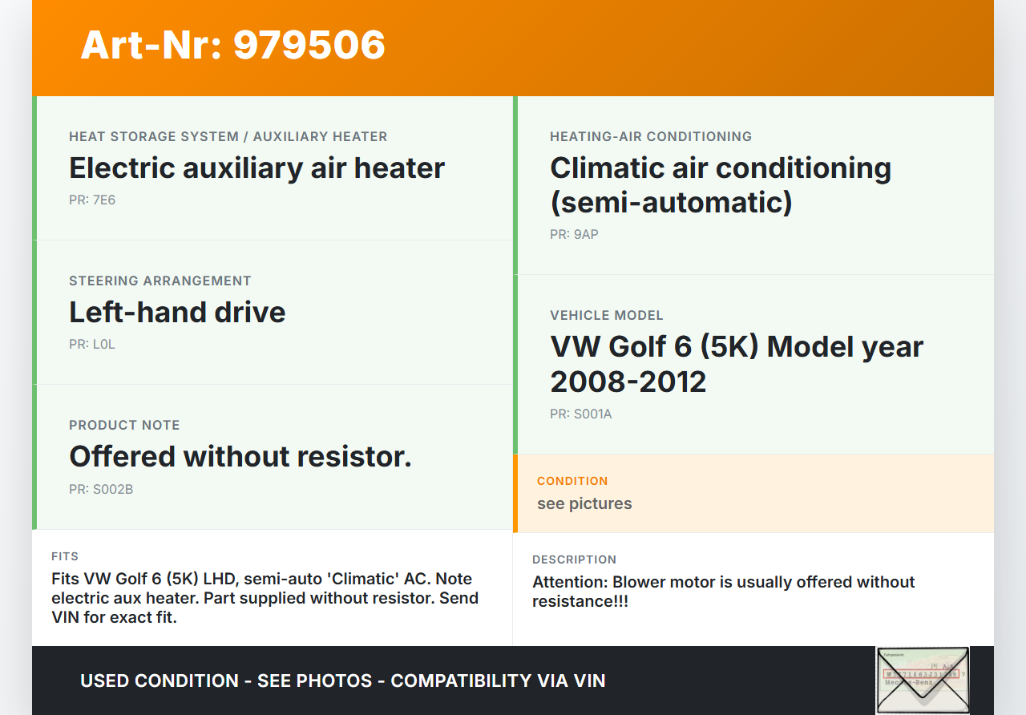Open the Electric auxiliary air heater card

point(273,168)
